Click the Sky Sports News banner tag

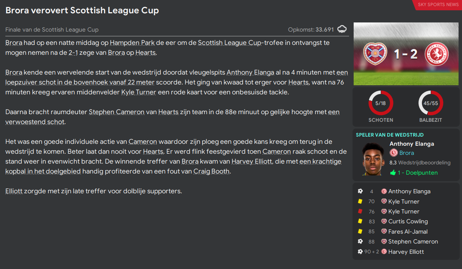[438, 5]
